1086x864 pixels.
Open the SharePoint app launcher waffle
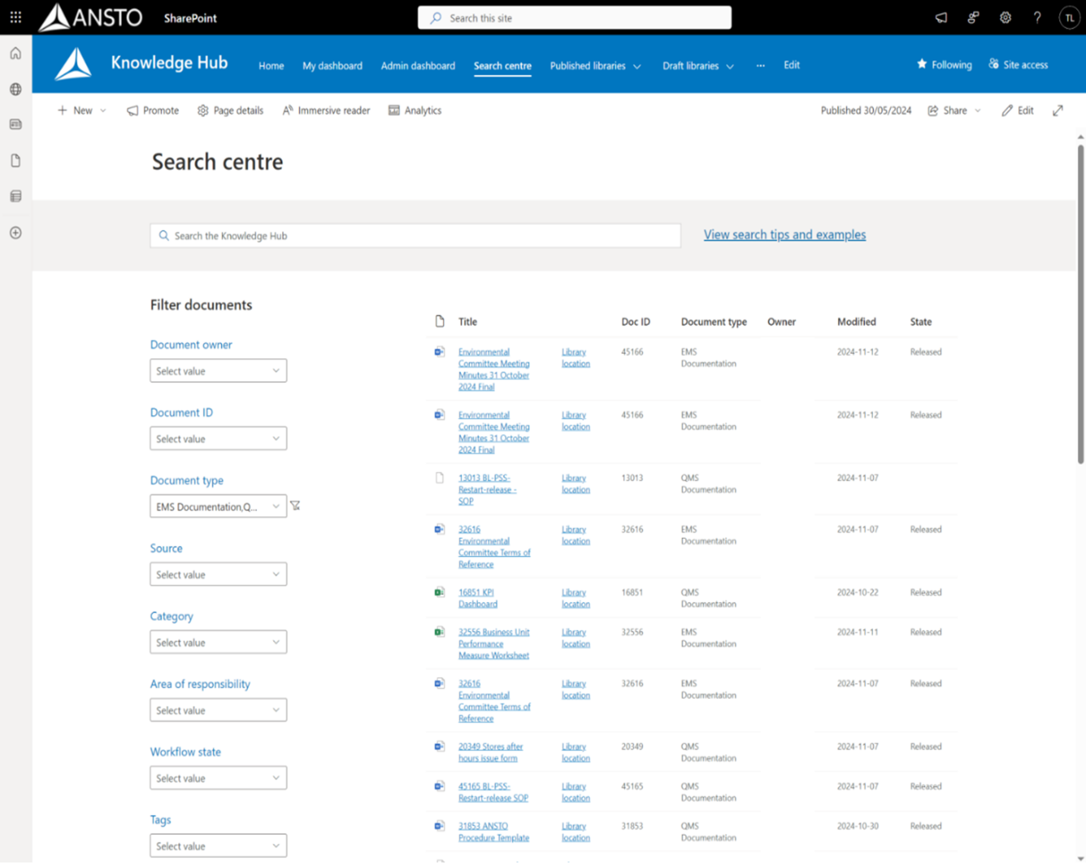coord(16,18)
